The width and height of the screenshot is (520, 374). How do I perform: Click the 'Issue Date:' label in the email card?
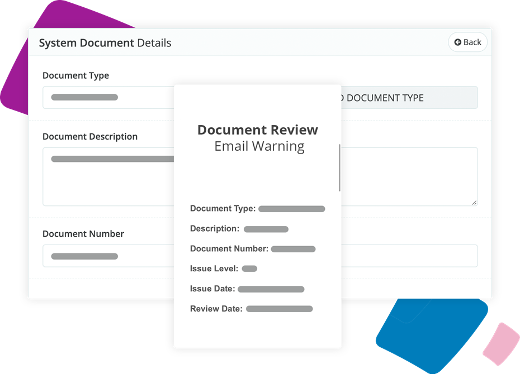[212, 289]
